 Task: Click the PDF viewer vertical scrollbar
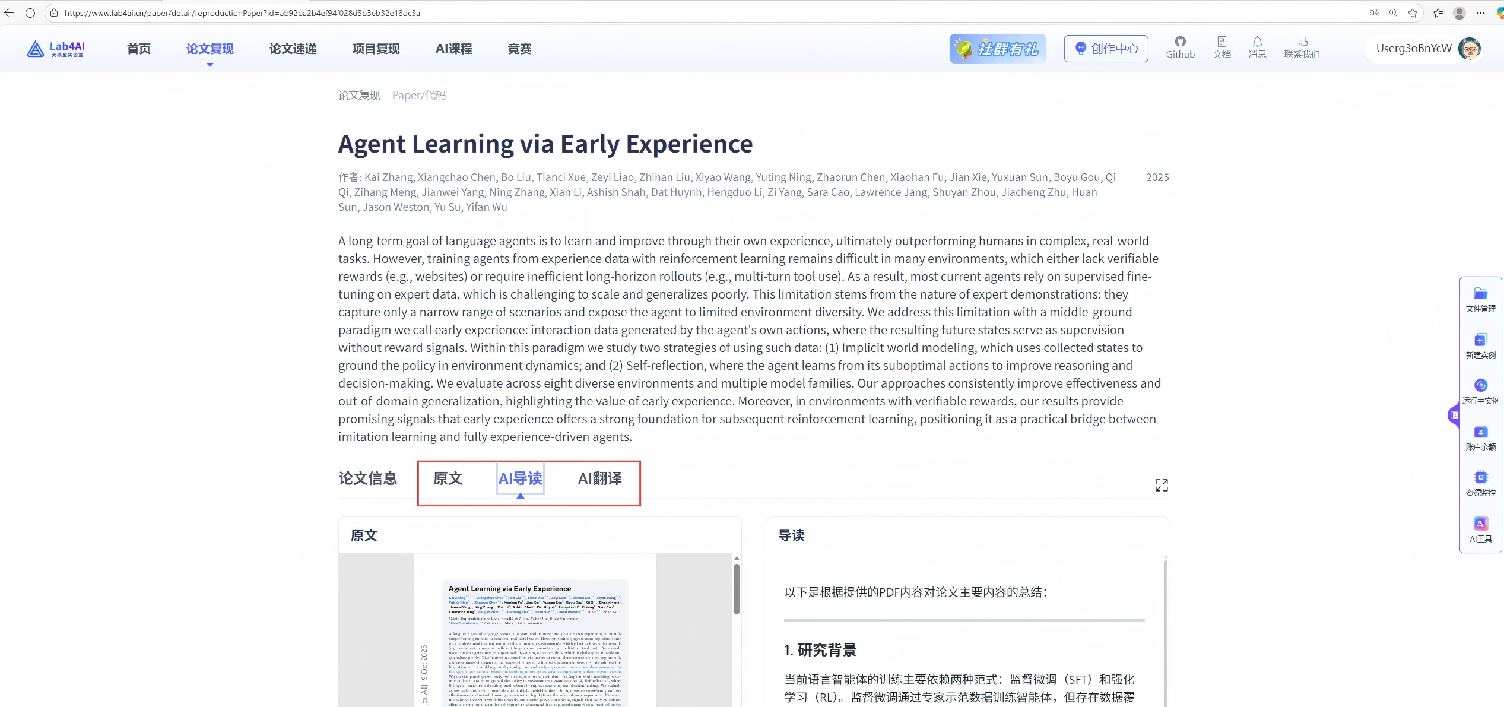(736, 588)
